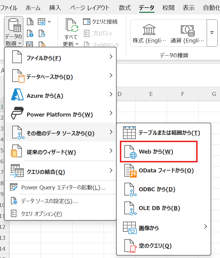Choose OLE DB から(B)

(x=164, y=208)
